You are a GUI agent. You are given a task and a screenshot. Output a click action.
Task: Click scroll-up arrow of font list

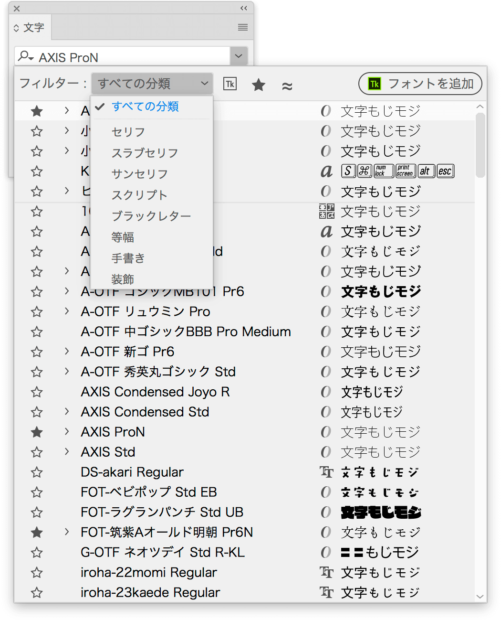click(480, 107)
